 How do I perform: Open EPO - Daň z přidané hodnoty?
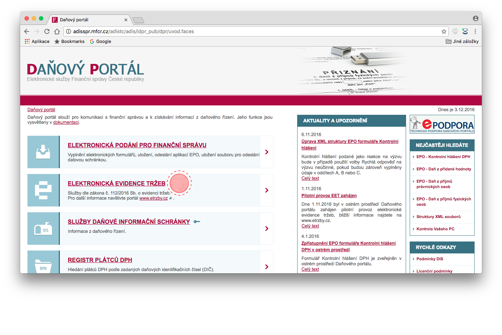click(x=444, y=169)
